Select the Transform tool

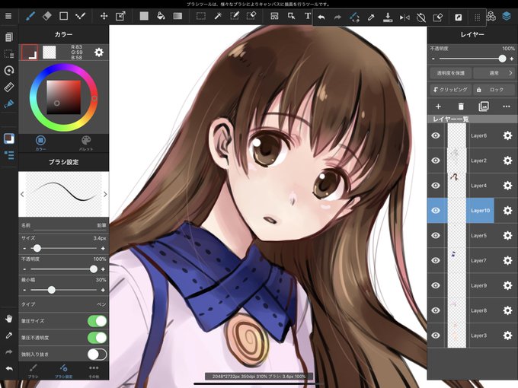[120, 16]
